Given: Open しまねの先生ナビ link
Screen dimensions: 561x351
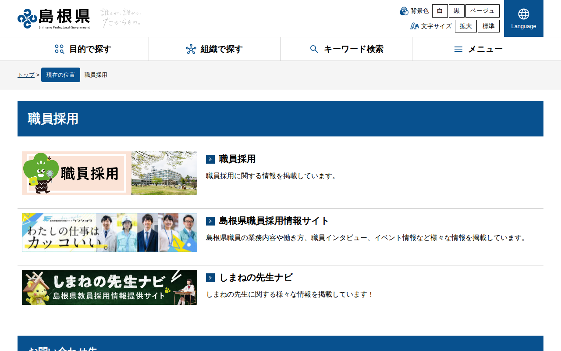Looking at the screenshot, I should pyautogui.click(x=256, y=278).
